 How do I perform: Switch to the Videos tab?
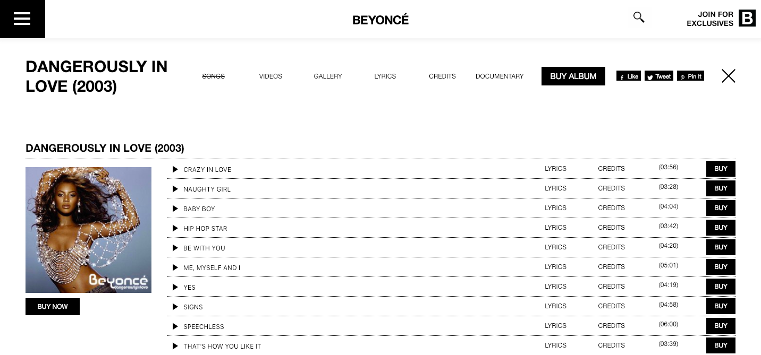tap(270, 76)
